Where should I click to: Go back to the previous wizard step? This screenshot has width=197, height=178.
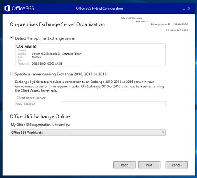(x=124, y=165)
